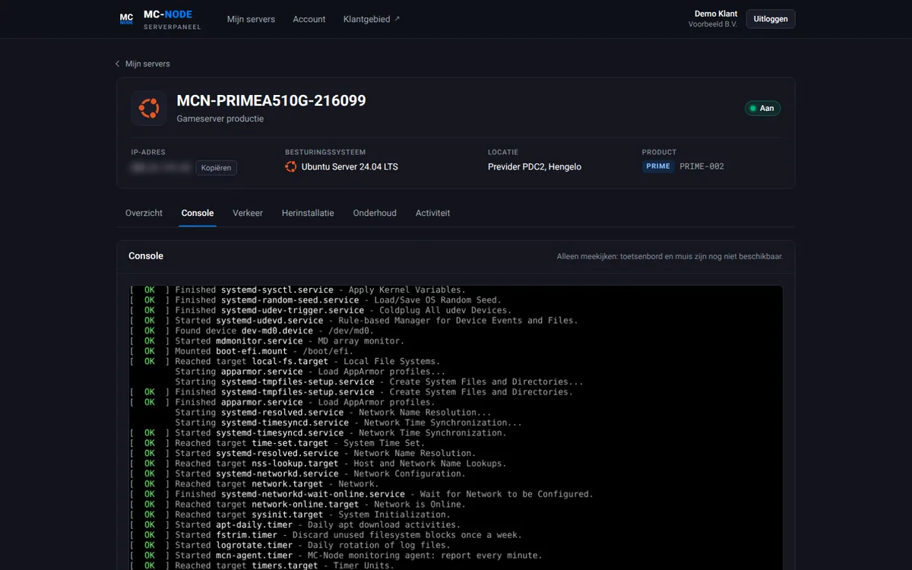Viewport: 912px width, 570px height.
Task: Click the Aan status badge
Action: point(762,109)
